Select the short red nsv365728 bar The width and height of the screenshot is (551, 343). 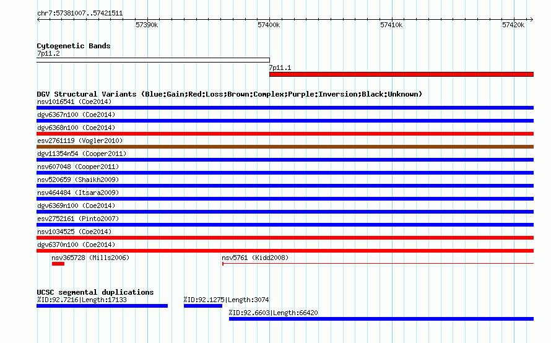58,264
